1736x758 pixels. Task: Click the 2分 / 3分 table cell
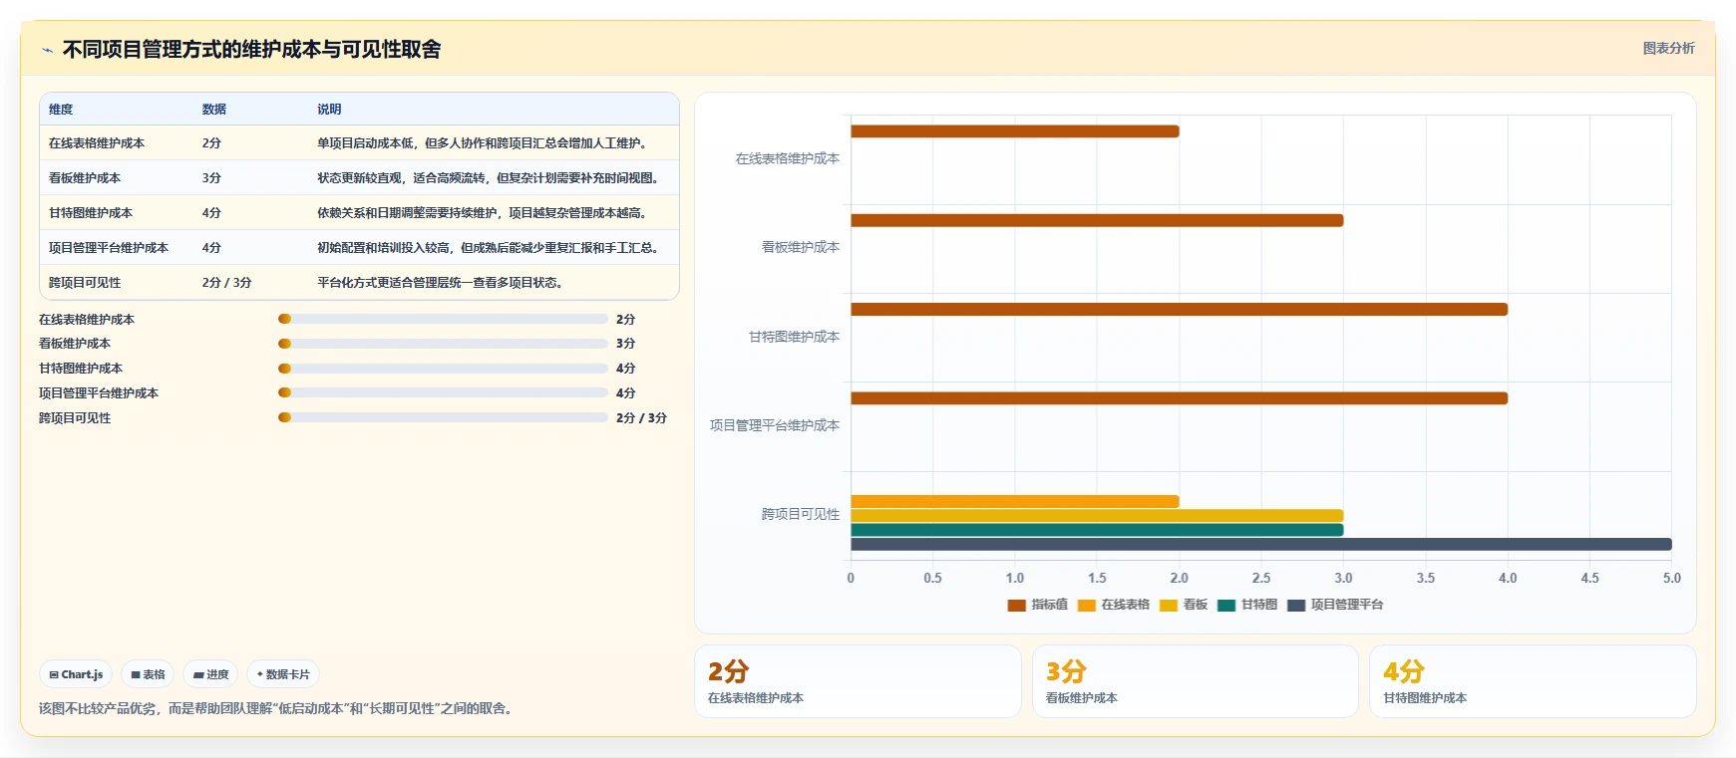pyautogui.click(x=226, y=283)
